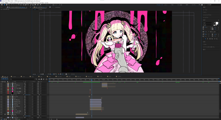The image size is (221, 120).
Task: Open the ヘルプ (Help) menu
Action: [x=46, y=3]
